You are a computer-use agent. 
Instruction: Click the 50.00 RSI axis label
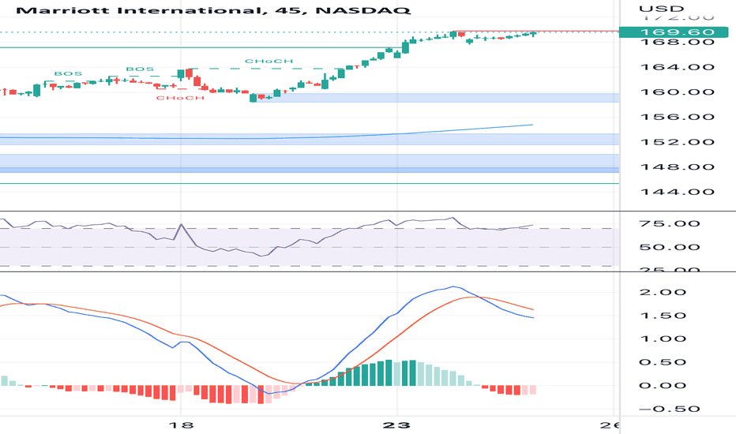point(670,247)
